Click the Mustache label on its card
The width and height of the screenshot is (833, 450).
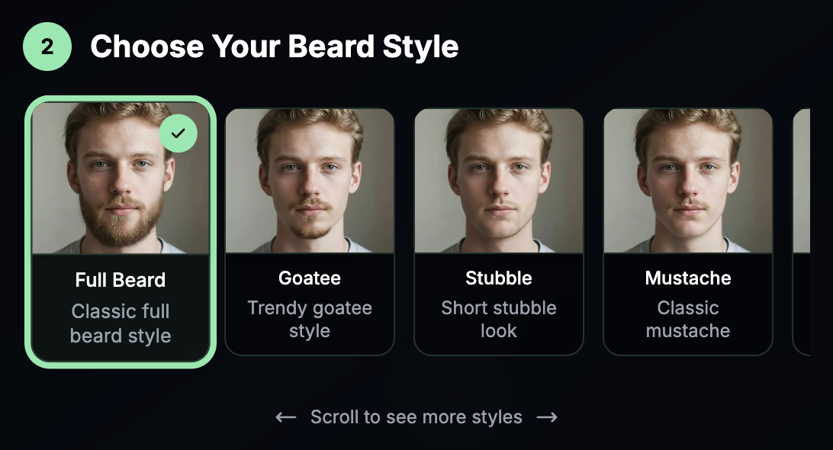[x=687, y=278]
